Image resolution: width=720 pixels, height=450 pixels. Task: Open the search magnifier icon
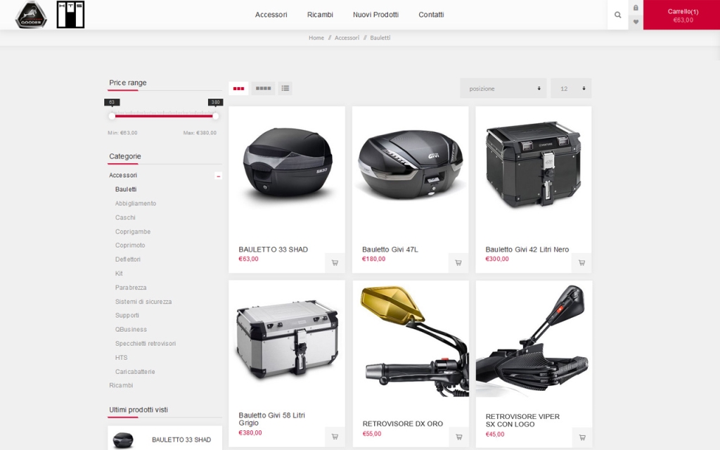[x=617, y=15]
